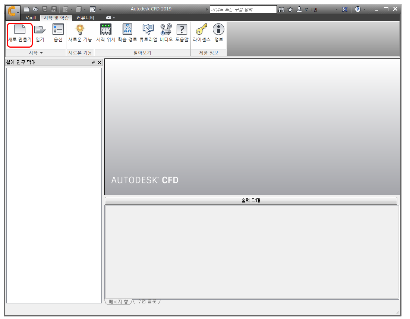Click Open in the quick access toolbar
Image resolution: width=410 pixels, height=319 pixels.
coord(35,9)
